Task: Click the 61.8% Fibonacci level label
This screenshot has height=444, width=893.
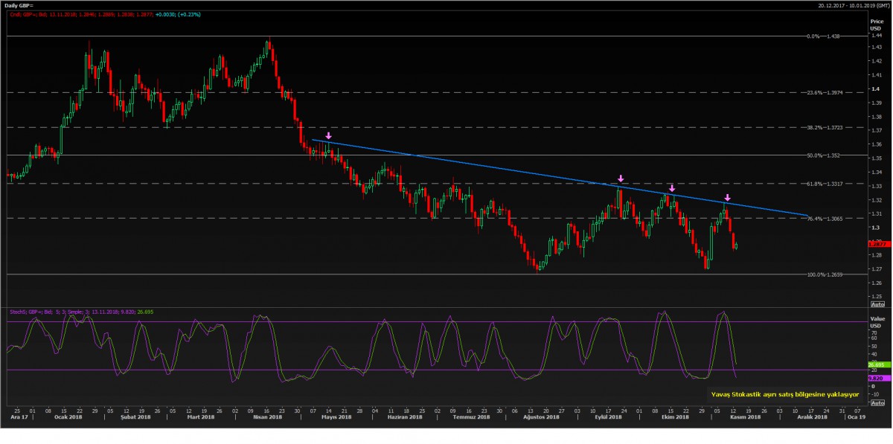Action: click(825, 184)
